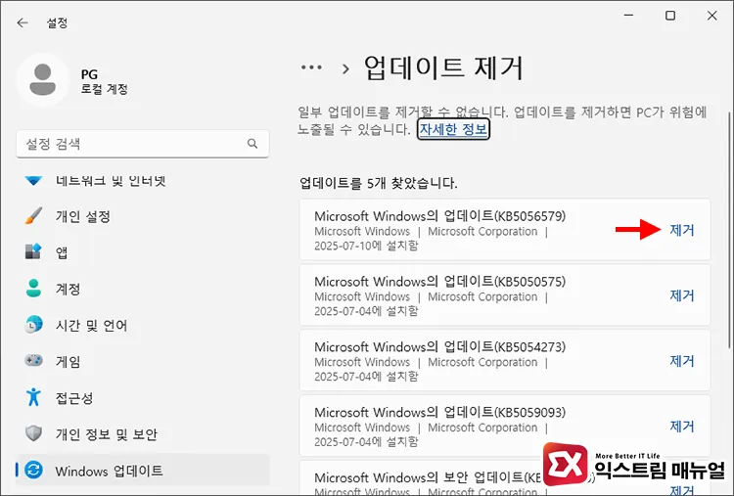This screenshot has width=734, height=496.
Task: Remove update KB5056579
Action: click(681, 230)
